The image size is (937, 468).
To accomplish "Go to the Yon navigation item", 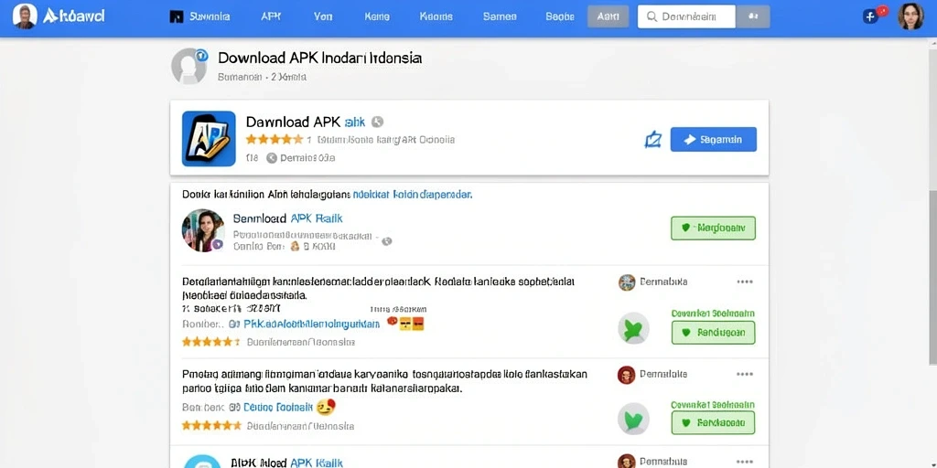I will tap(323, 16).
